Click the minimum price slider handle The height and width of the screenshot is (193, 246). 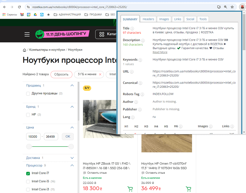pyautogui.click(x=29, y=146)
